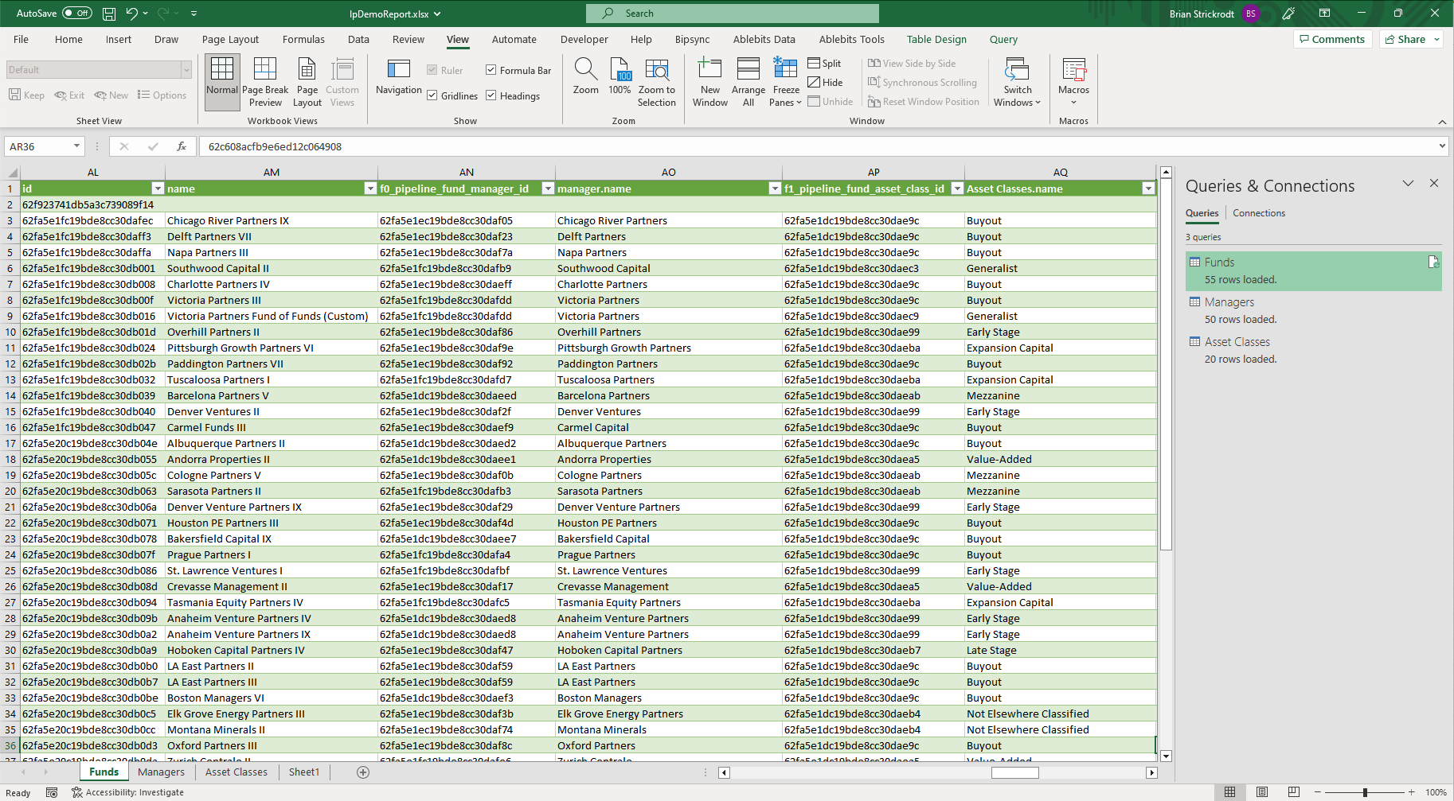Click the zoom slider in status bar

[1365, 792]
